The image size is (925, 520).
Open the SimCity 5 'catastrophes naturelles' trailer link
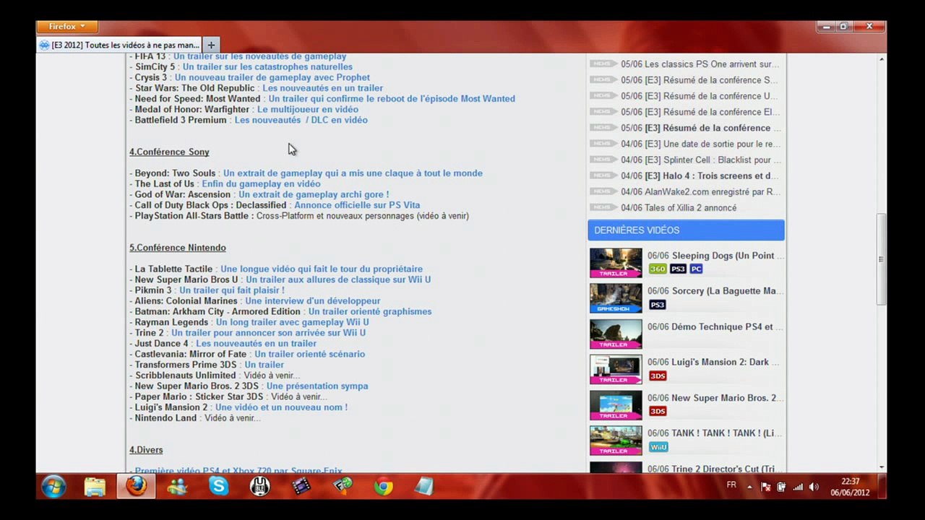[x=267, y=66]
